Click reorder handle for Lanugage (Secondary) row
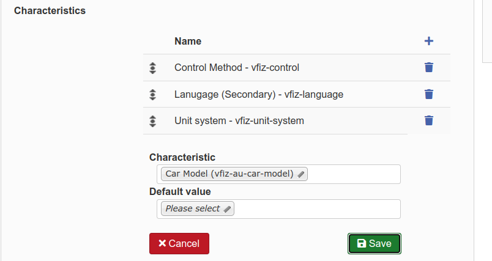Image resolution: width=492 pixels, height=261 pixels. click(153, 95)
